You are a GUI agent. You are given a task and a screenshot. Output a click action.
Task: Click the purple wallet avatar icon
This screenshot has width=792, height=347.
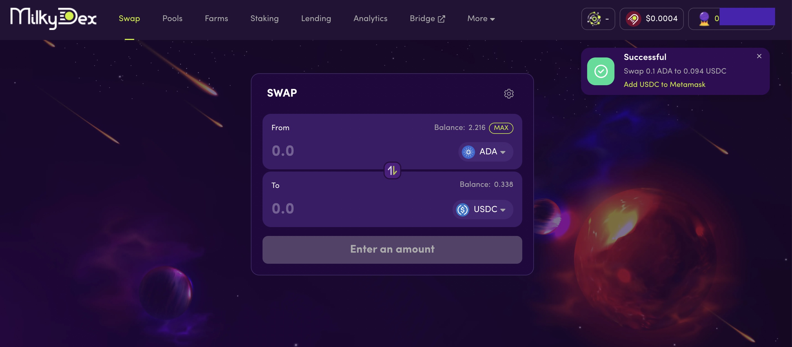[704, 19]
